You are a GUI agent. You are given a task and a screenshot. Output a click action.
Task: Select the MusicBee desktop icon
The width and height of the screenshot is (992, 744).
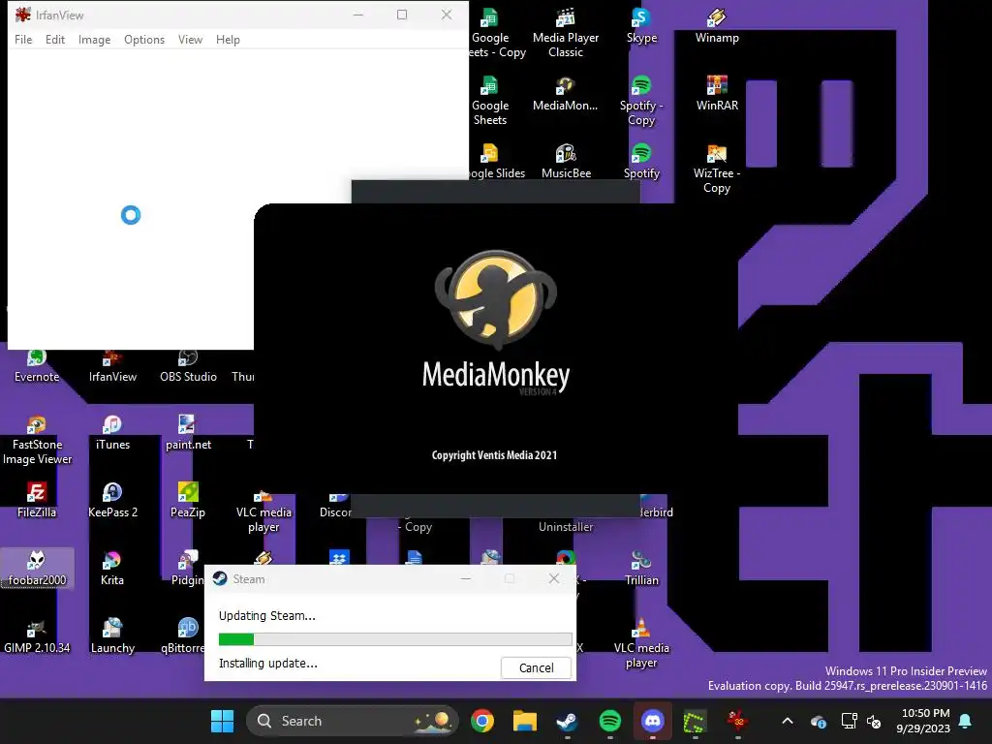(x=566, y=162)
